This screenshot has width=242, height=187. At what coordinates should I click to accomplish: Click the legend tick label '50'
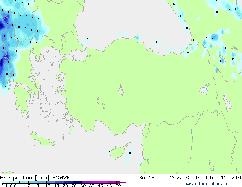pos(118,185)
